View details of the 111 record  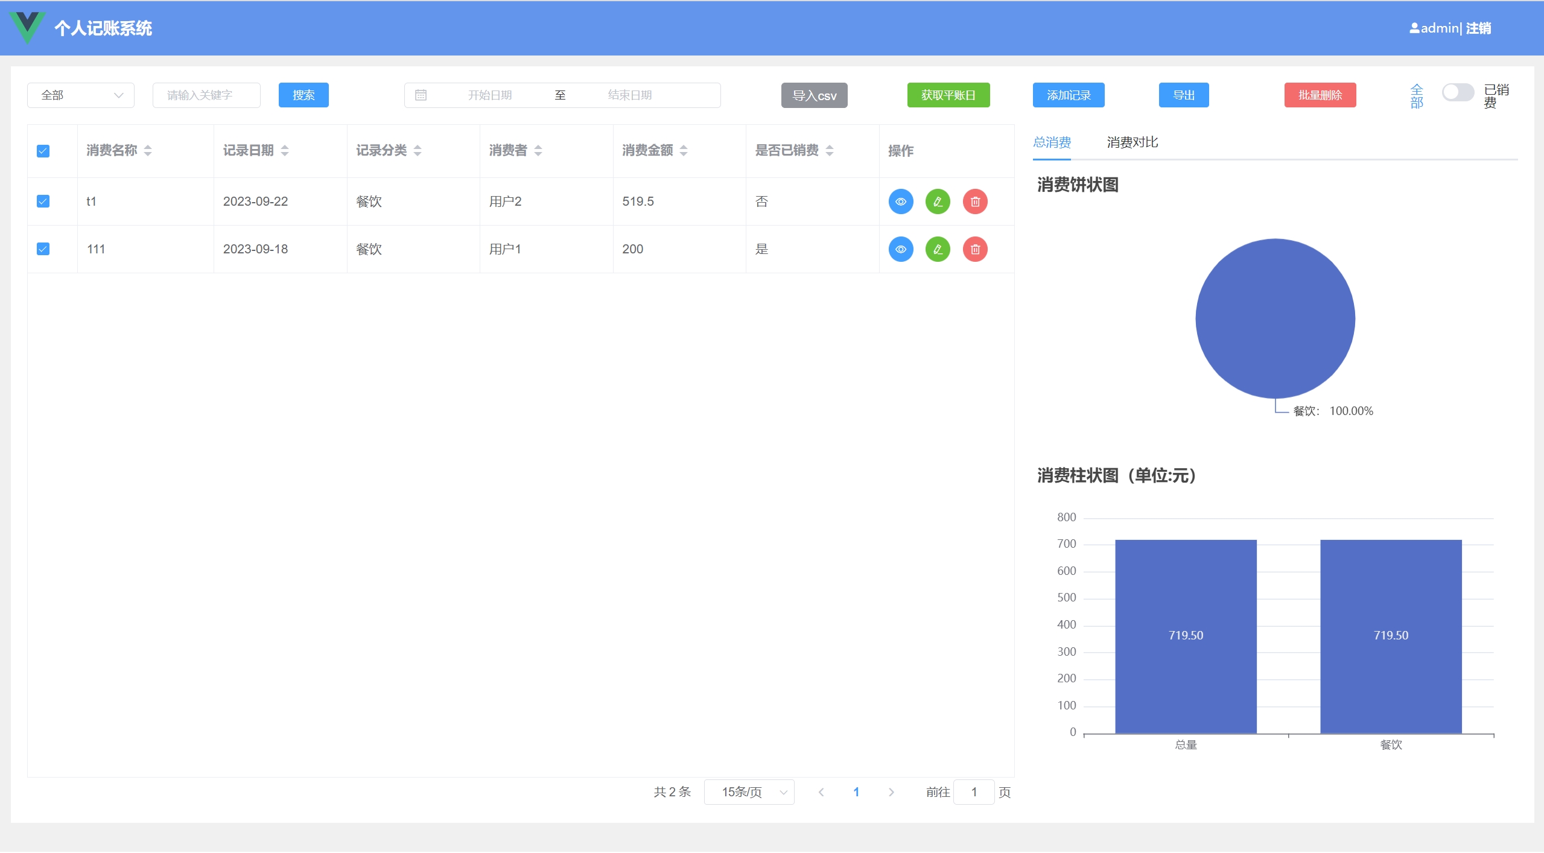[x=900, y=249]
